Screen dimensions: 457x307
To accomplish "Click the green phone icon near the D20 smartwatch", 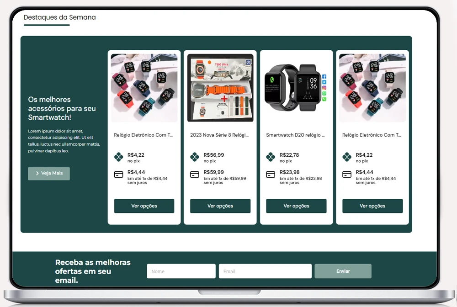I will [324, 99].
